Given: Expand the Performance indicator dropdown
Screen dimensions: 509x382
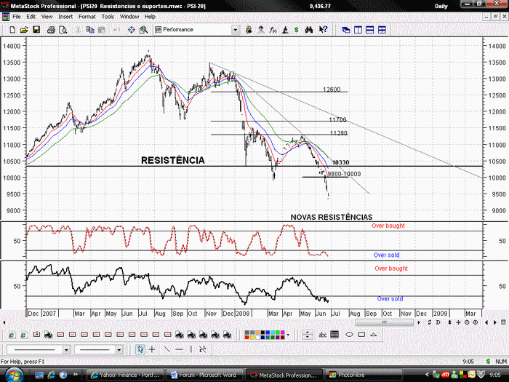Looking at the screenshot, I should 235,30.
